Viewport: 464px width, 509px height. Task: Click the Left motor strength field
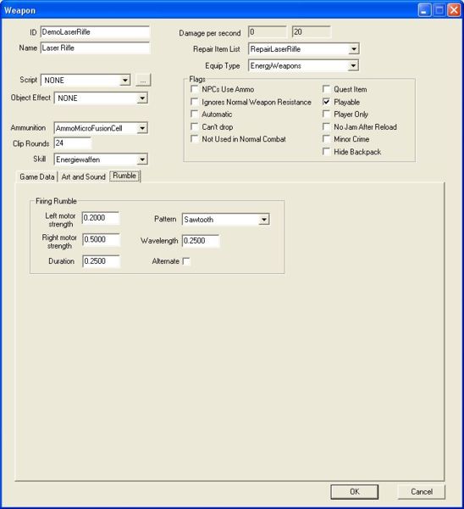[x=101, y=218]
